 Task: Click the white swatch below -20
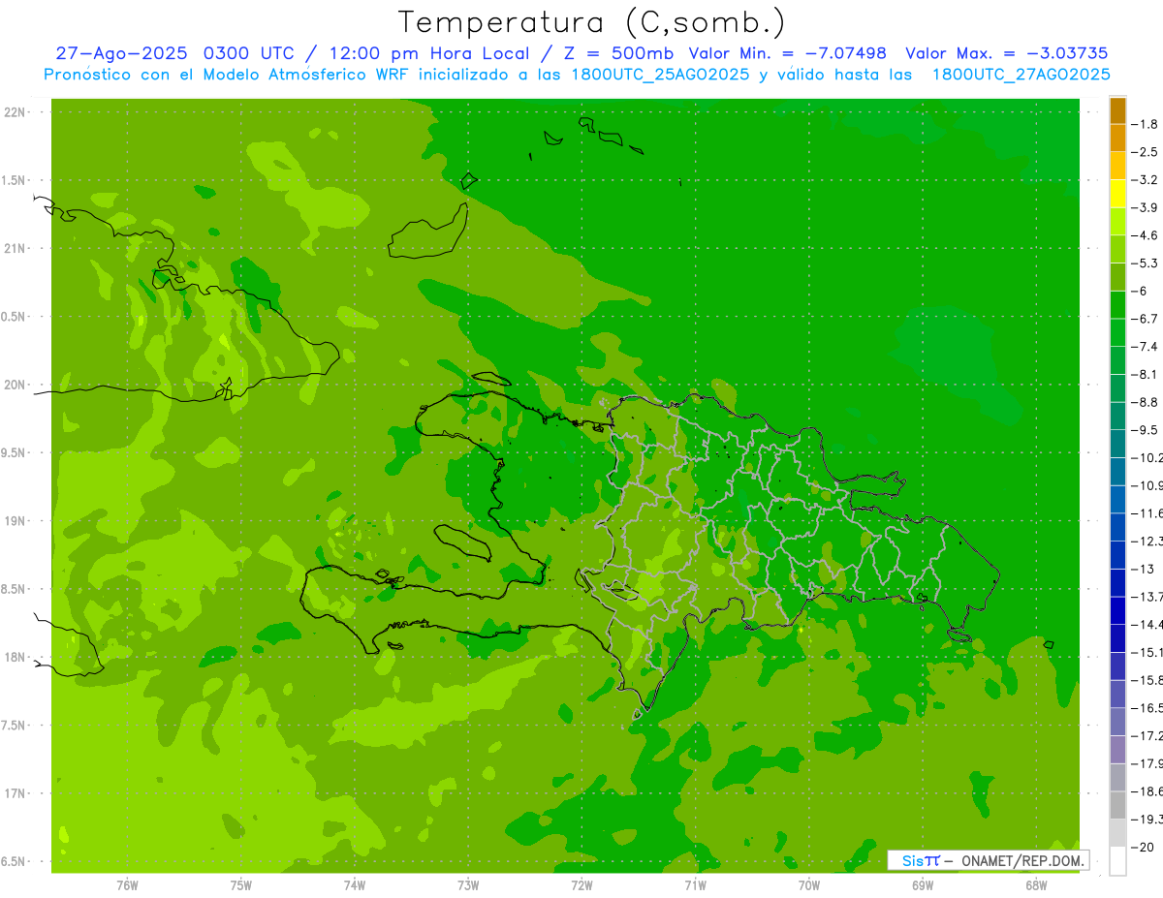[1117, 861]
